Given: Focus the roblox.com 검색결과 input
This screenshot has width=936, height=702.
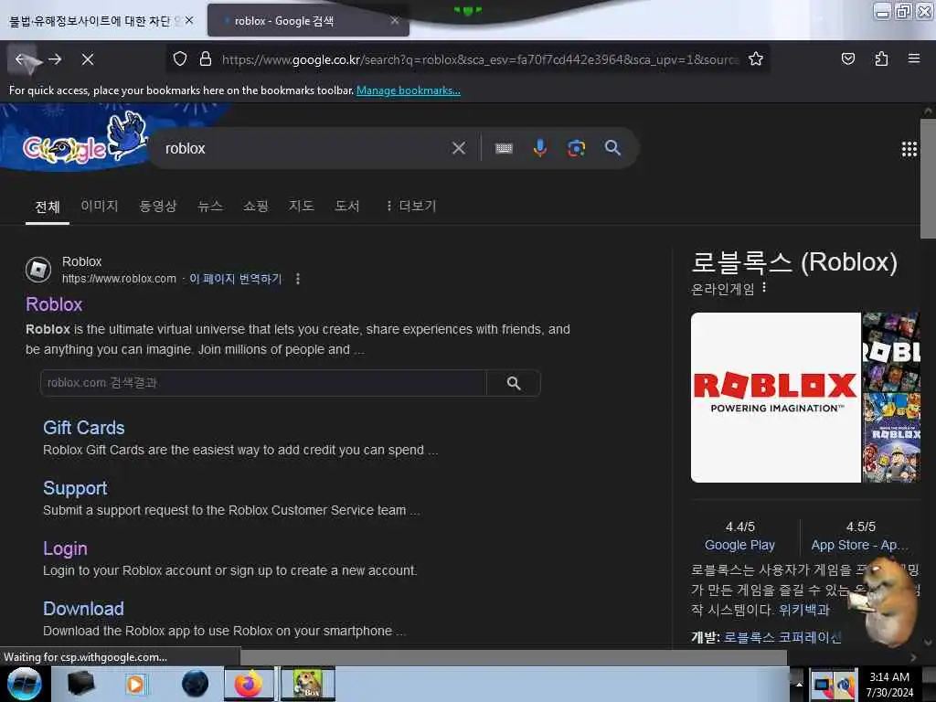Looking at the screenshot, I should [263, 383].
